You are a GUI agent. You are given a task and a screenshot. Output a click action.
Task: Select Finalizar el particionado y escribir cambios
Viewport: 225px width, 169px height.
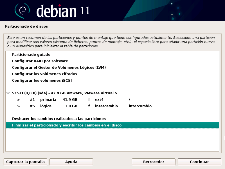67,125
